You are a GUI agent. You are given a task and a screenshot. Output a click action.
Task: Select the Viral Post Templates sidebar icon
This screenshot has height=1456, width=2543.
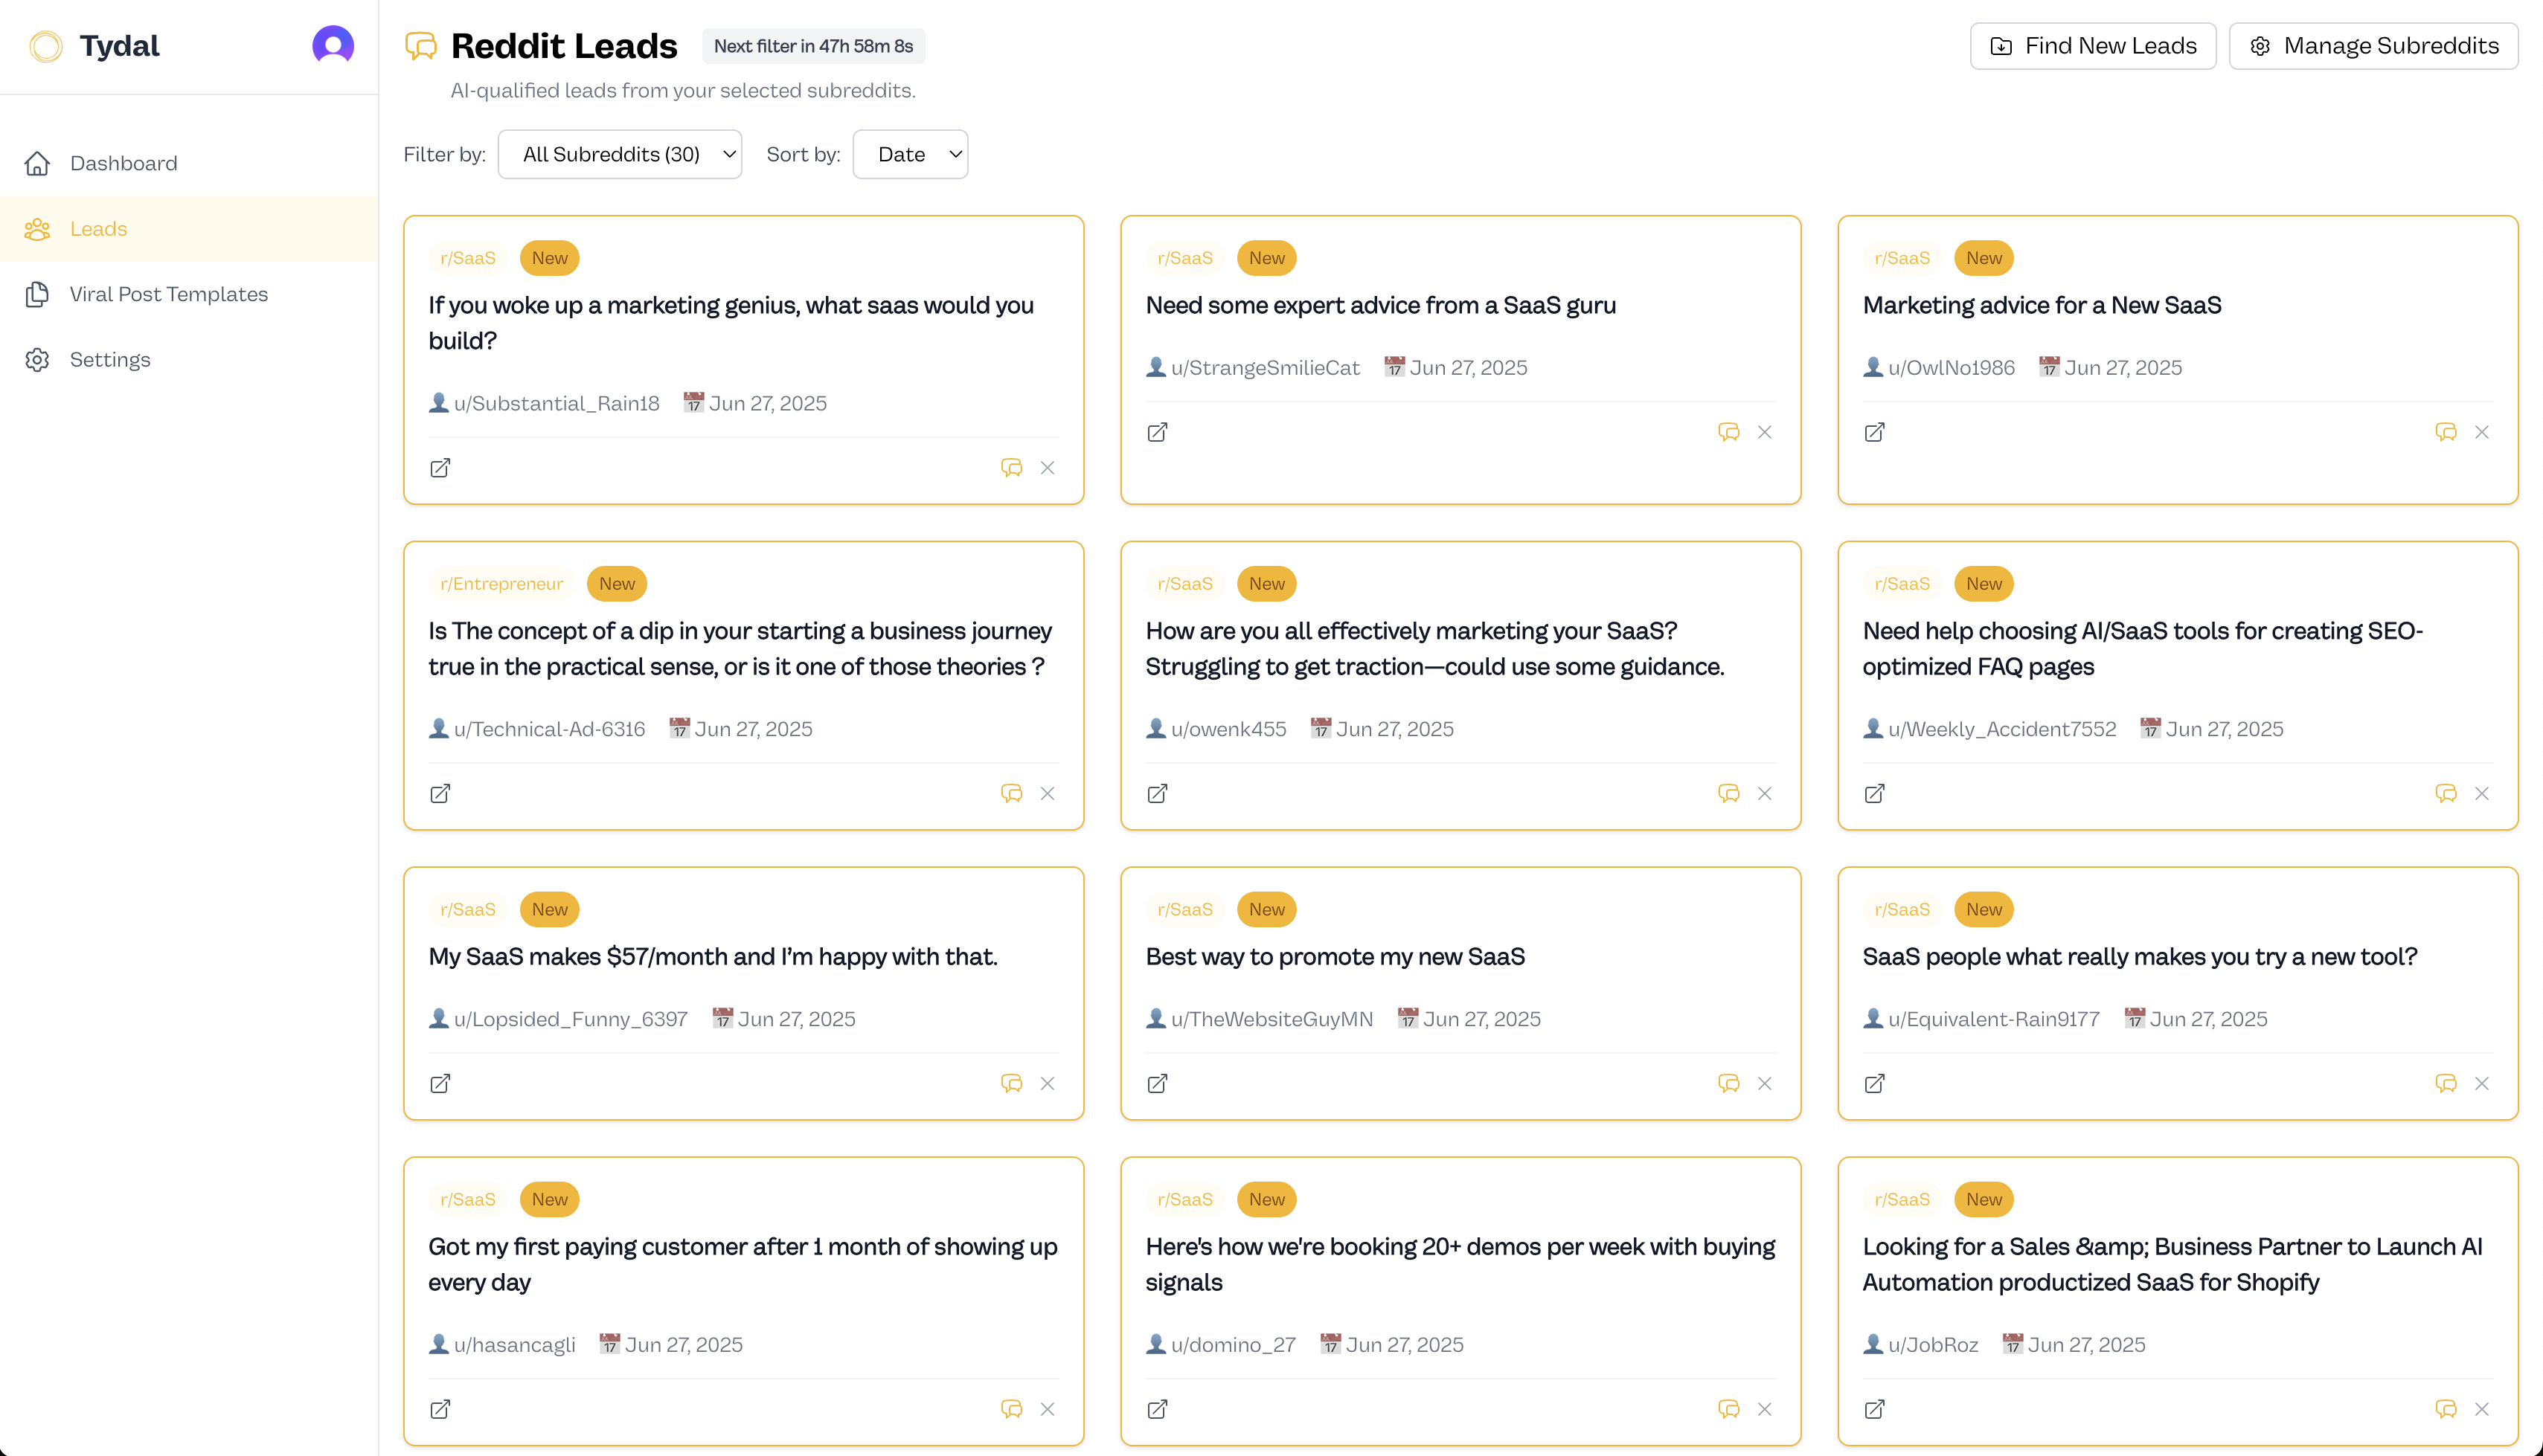point(37,294)
